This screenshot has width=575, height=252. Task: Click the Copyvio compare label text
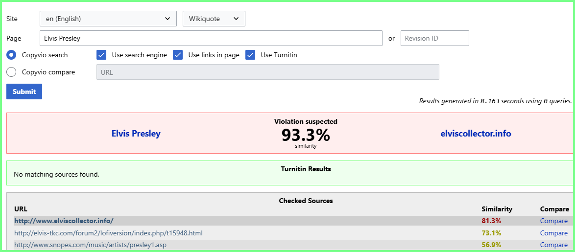tap(48, 72)
